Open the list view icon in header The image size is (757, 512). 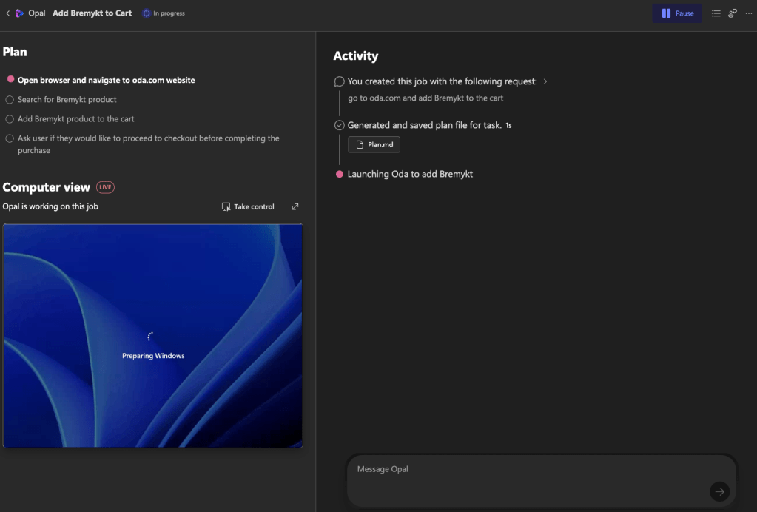(716, 13)
